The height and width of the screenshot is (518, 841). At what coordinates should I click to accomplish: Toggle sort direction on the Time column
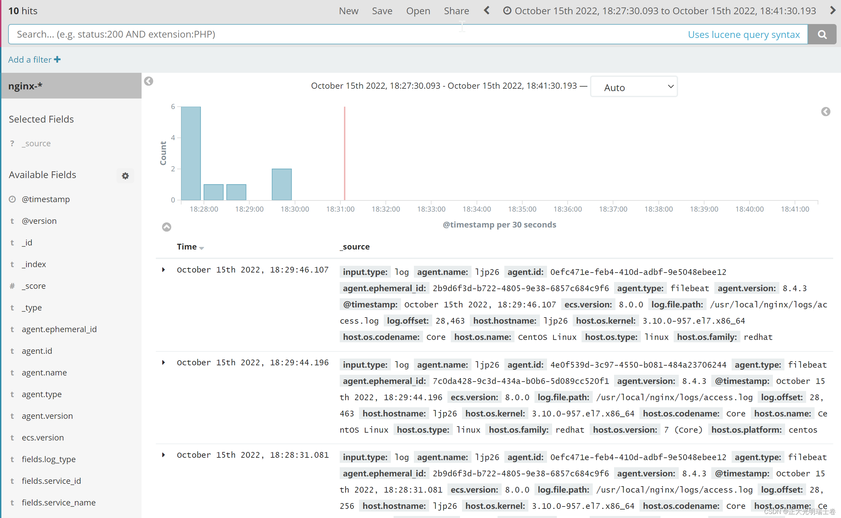(x=202, y=247)
